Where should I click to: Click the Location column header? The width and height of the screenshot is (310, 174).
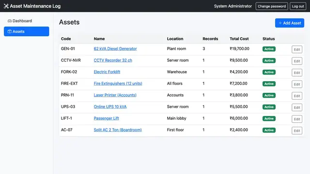point(175,39)
